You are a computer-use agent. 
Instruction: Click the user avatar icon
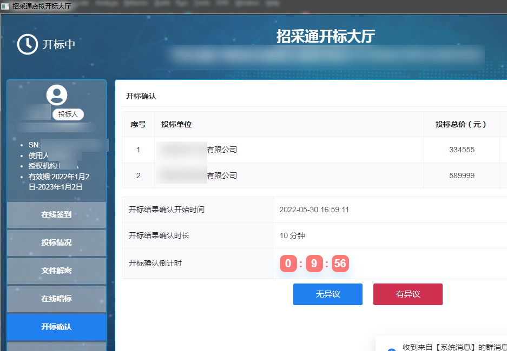tap(57, 95)
